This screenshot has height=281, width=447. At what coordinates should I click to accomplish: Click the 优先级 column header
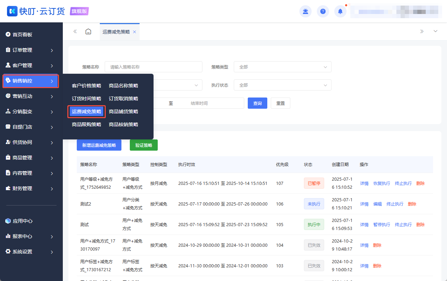click(282, 164)
